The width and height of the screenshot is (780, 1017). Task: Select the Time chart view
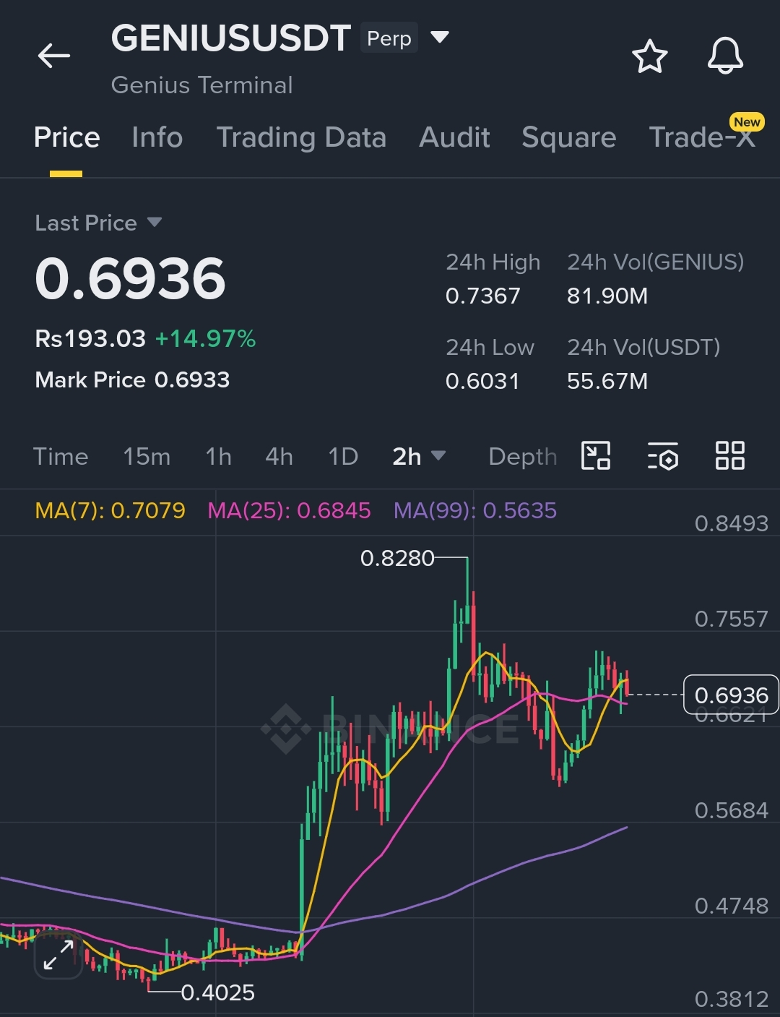click(x=61, y=457)
